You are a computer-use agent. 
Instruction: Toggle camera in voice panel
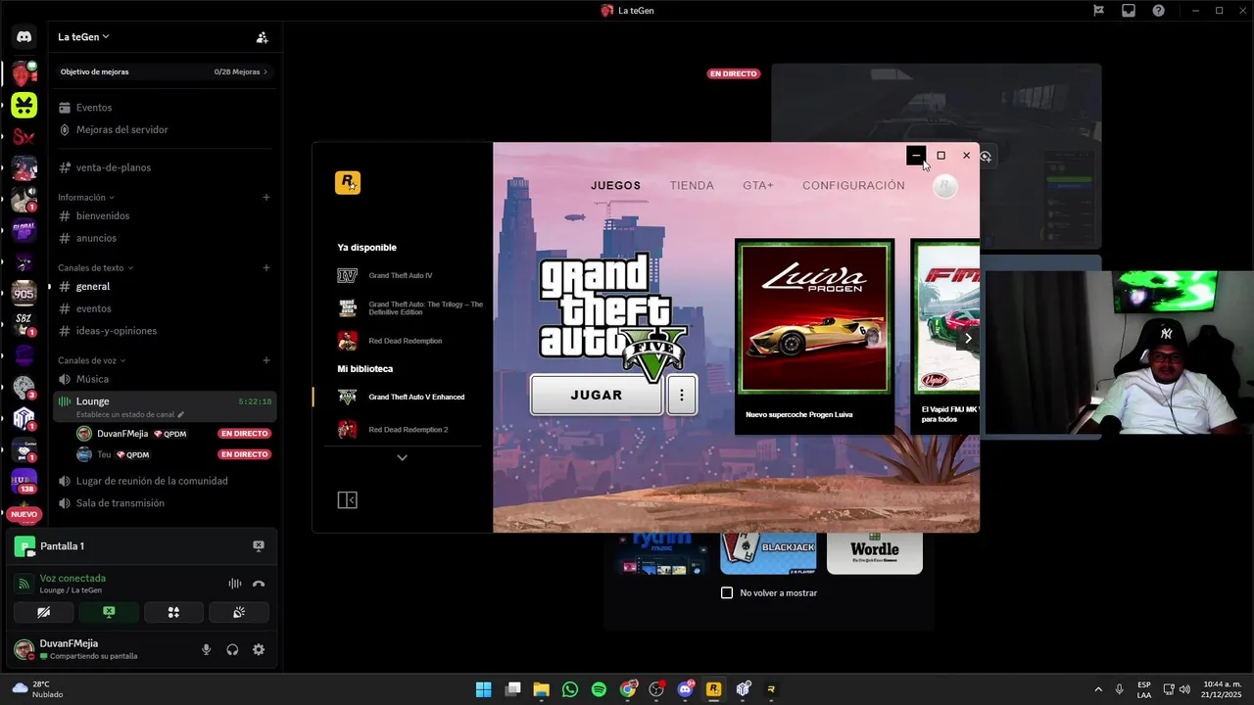click(43, 612)
